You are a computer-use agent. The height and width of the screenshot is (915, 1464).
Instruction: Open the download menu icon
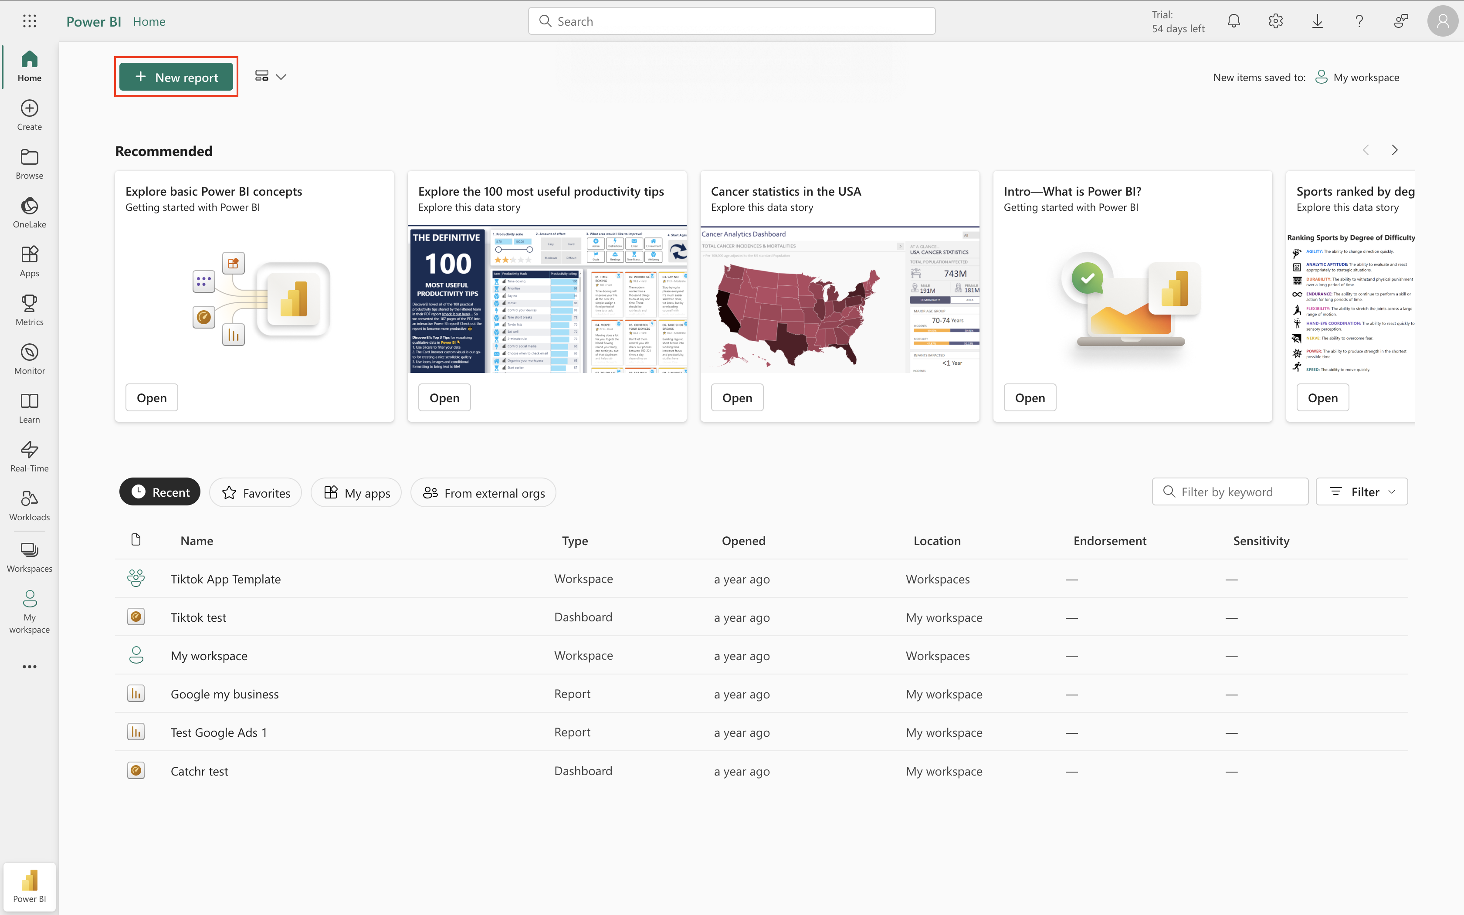pos(1317,21)
